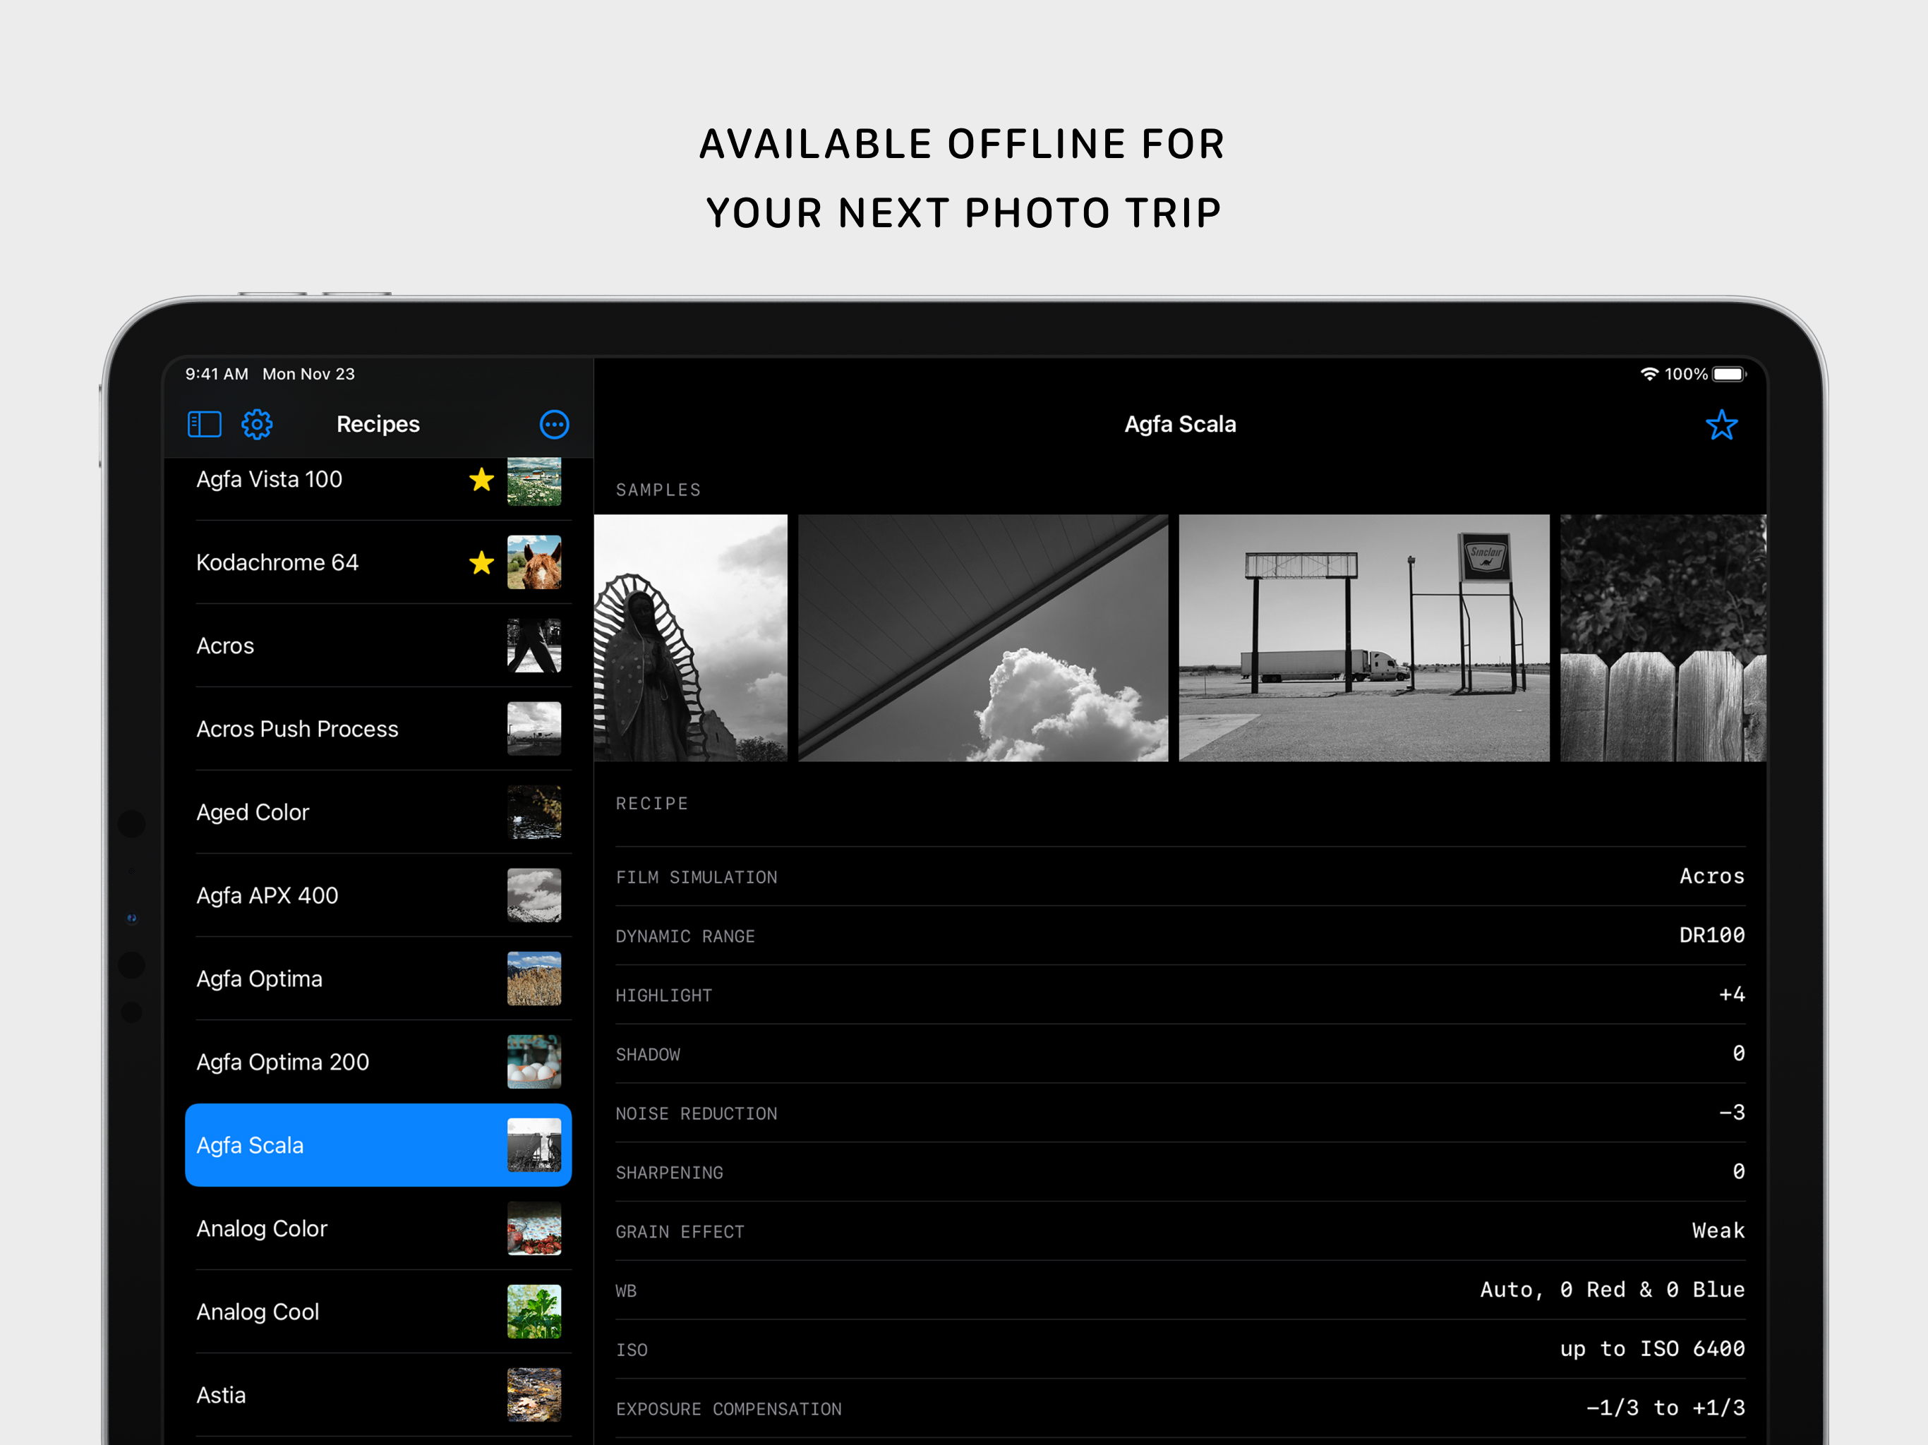Click the Agfa Optima thumbnail image

pos(534,979)
